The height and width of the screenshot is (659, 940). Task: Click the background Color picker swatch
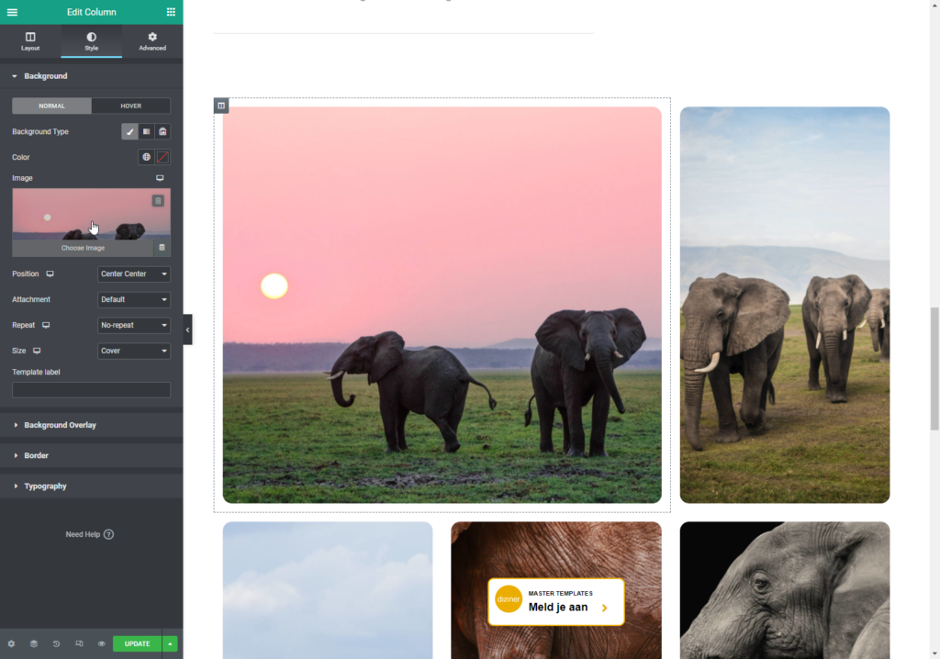[x=162, y=157]
